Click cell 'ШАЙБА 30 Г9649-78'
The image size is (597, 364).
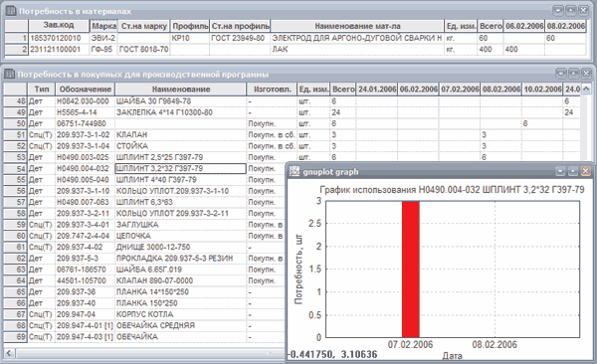(181, 101)
